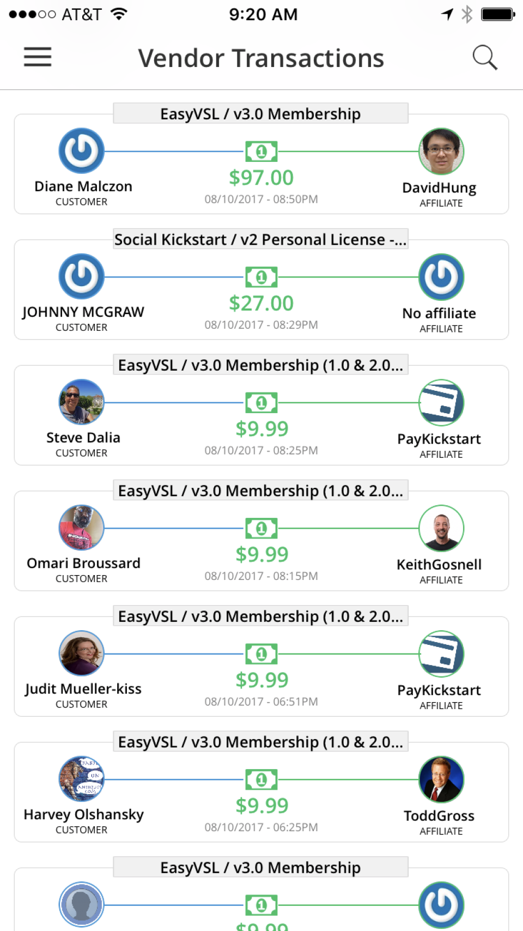
Task: Select Judit Mueller-kiss's avatar thumbnail
Action: pyautogui.click(x=81, y=653)
